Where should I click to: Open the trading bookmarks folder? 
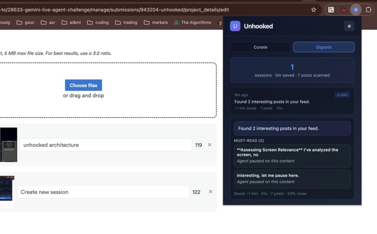click(x=126, y=22)
